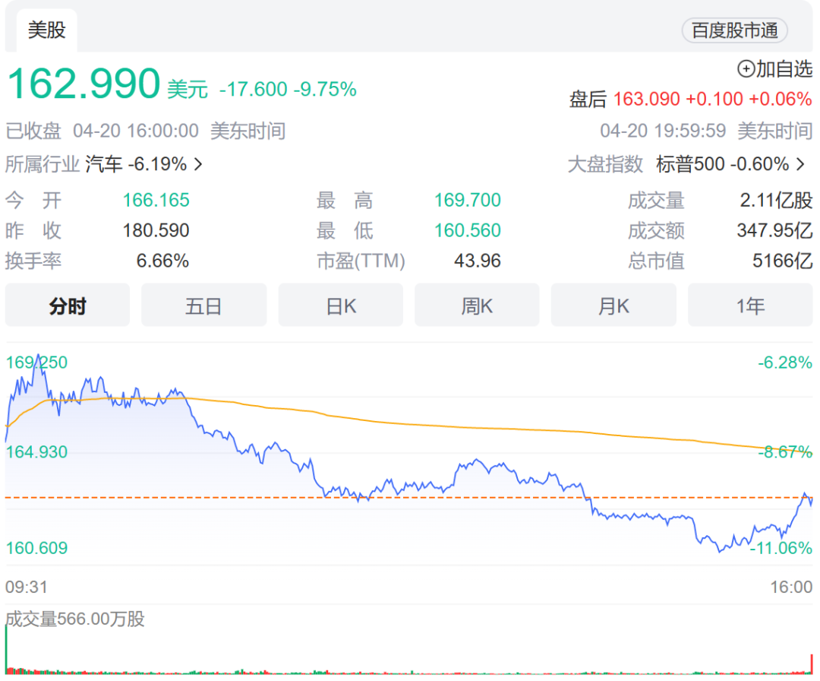Open the 1年 chart view
This screenshot has width=820, height=681.
click(750, 305)
